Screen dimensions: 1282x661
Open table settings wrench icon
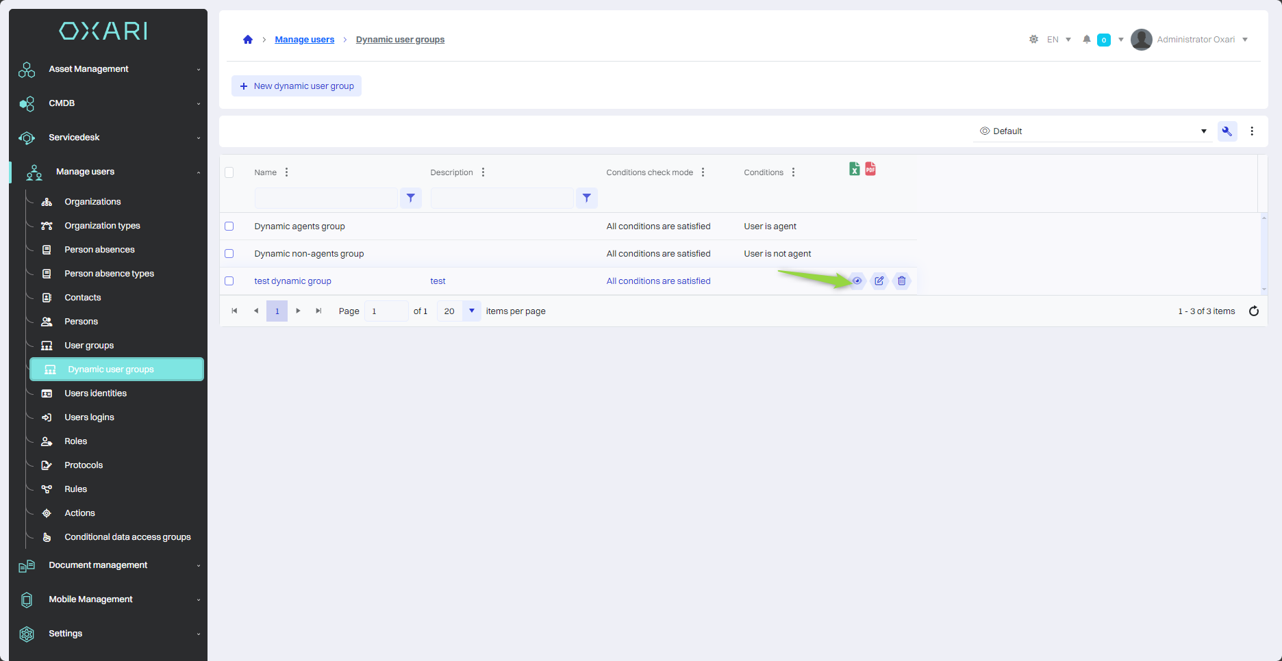point(1227,131)
